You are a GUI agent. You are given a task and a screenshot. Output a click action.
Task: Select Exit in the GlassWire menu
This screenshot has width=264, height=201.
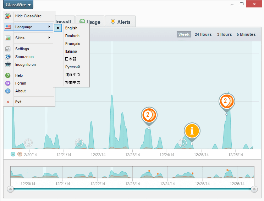[29, 102]
